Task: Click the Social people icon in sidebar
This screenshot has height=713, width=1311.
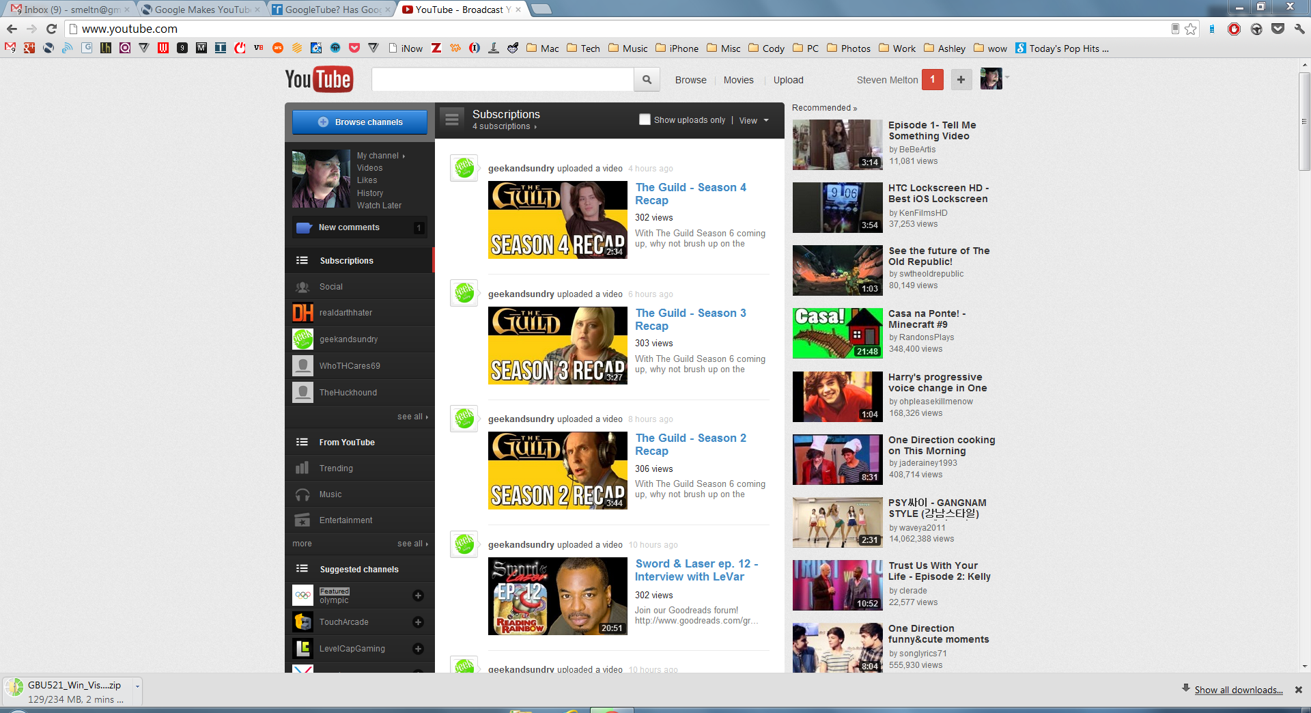Action: click(x=302, y=286)
